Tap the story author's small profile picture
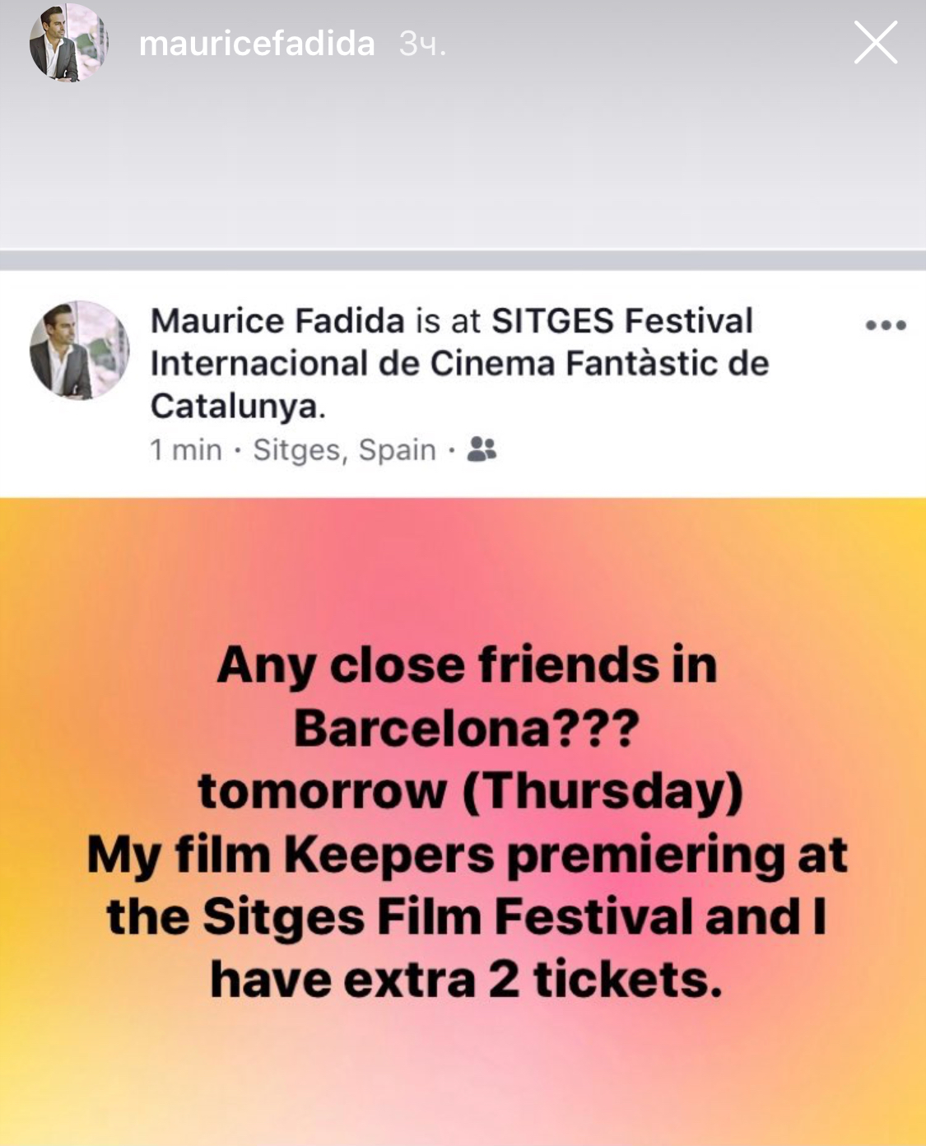Screen dimensions: 926x1146 (x=67, y=43)
